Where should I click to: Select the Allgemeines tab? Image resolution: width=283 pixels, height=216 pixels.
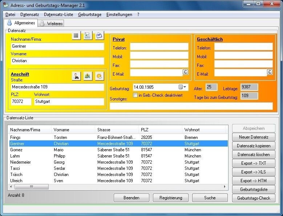click(21, 23)
